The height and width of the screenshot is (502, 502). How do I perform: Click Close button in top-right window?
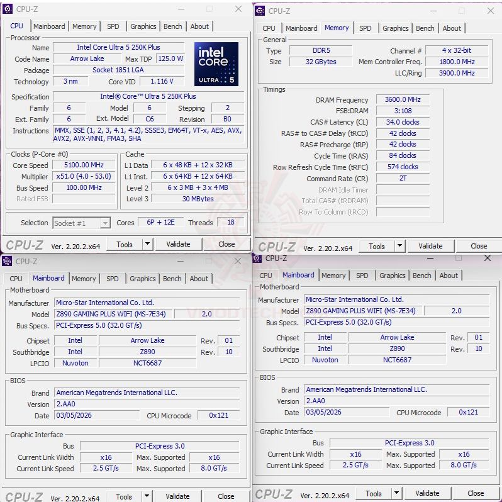click(479, 246)
